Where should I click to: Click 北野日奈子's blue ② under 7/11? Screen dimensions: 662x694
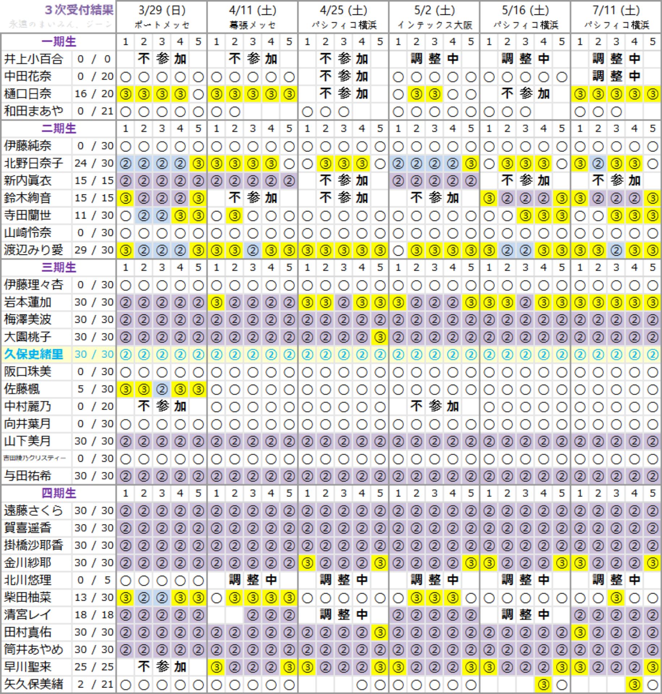tap(598, 164)
